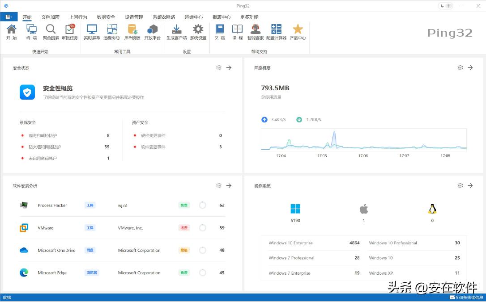
Task: Click the Windows XP row
Action: (x=414, y=273)
